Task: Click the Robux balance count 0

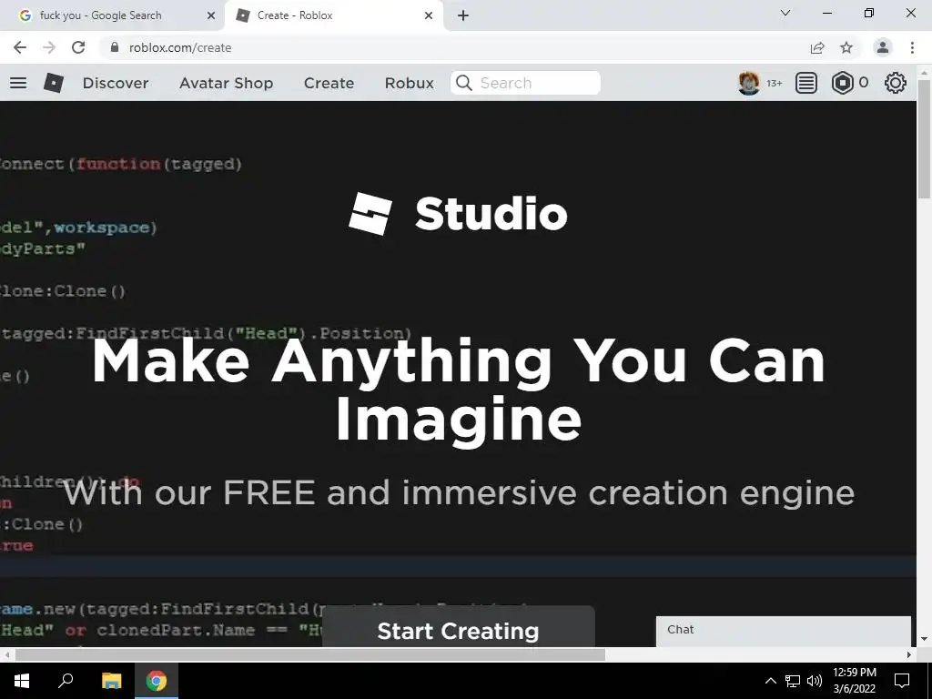Action: (864, 83)
